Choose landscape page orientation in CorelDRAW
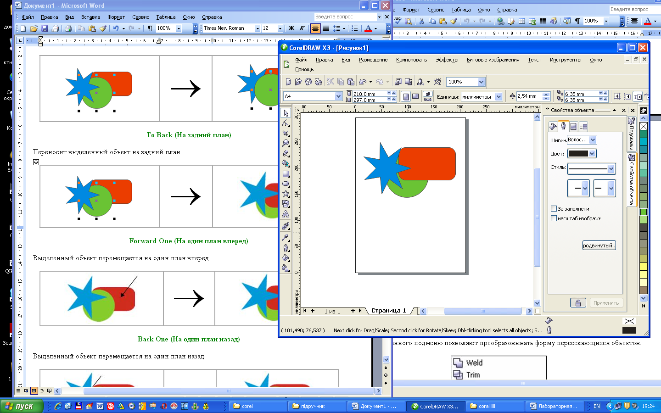661x413 pixels. tap(415, 96)
